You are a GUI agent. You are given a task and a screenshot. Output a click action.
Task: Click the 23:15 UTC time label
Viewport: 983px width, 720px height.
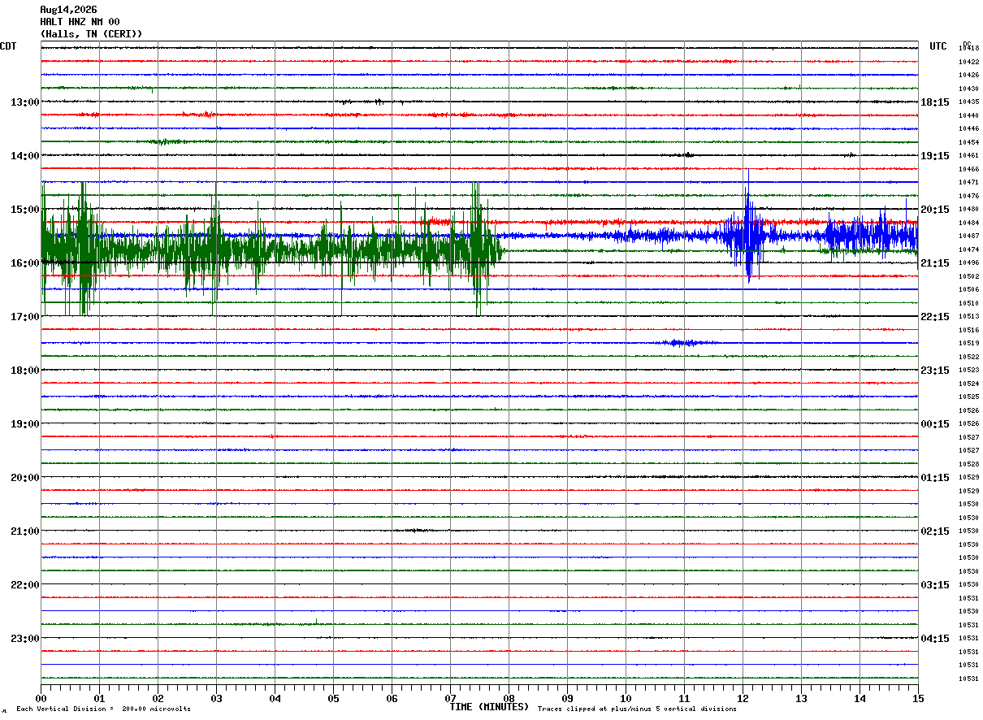click(934, 371)
